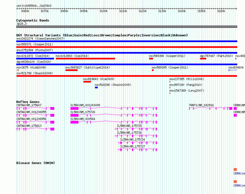
Task: Click the Disease Genes (OMIM) track title
Action: [36, 163]
